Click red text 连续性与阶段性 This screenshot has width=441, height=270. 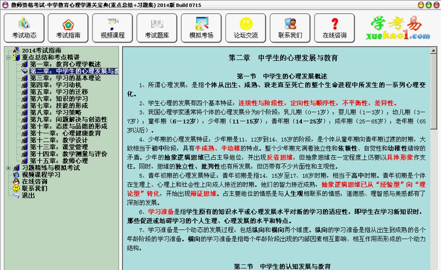tap(262, 103)
